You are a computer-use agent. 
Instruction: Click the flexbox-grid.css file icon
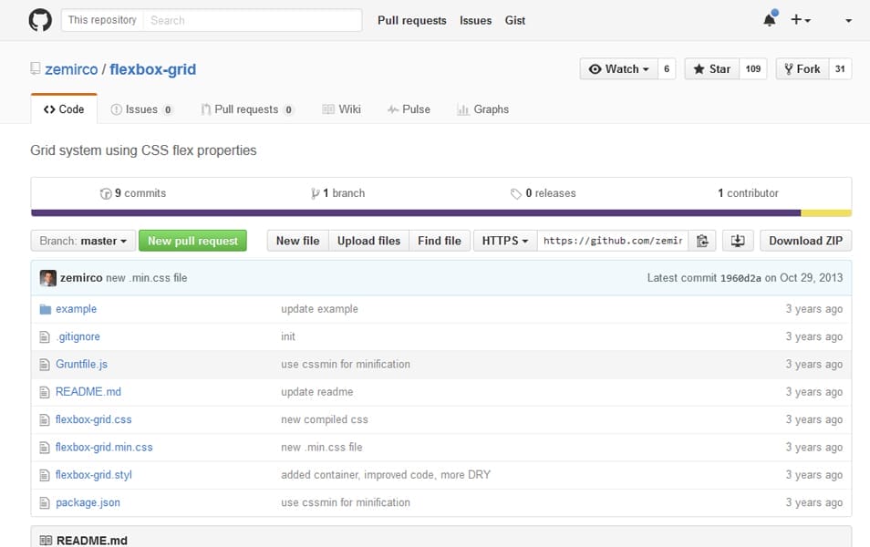click(45, 419)
